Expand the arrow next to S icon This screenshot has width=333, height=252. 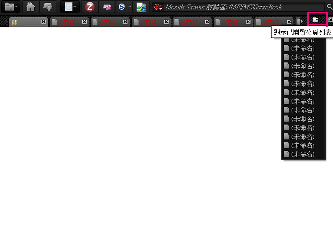[129, 7]
